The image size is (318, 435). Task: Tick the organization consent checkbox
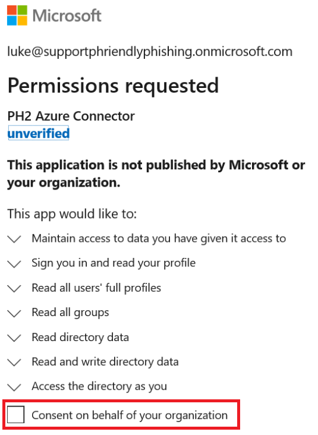(x=16, y=414)
